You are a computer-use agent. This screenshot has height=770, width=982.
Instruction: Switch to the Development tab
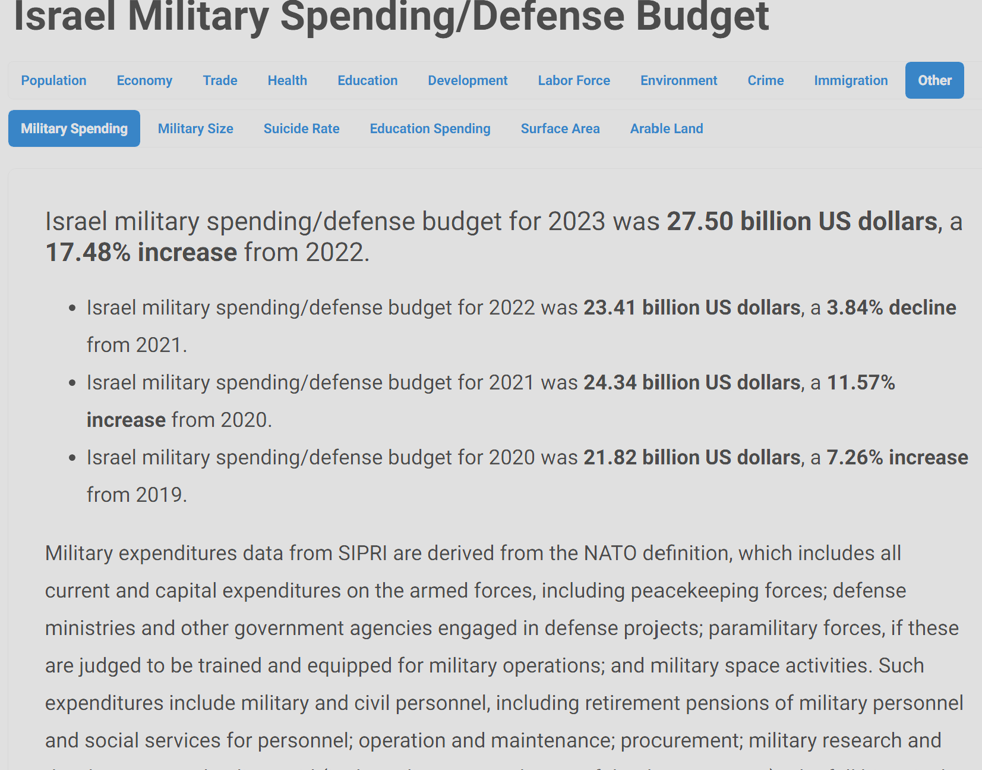click(468, 80)
